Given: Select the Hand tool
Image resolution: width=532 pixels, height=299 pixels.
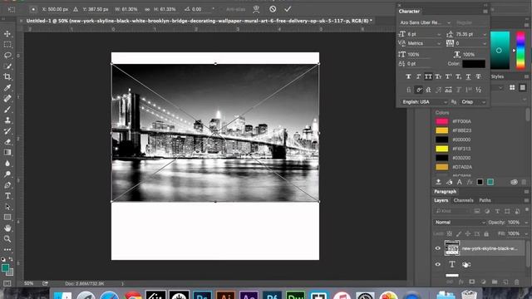Looking at the screenshot, I should pyautogui.click(x=7, y=228).
